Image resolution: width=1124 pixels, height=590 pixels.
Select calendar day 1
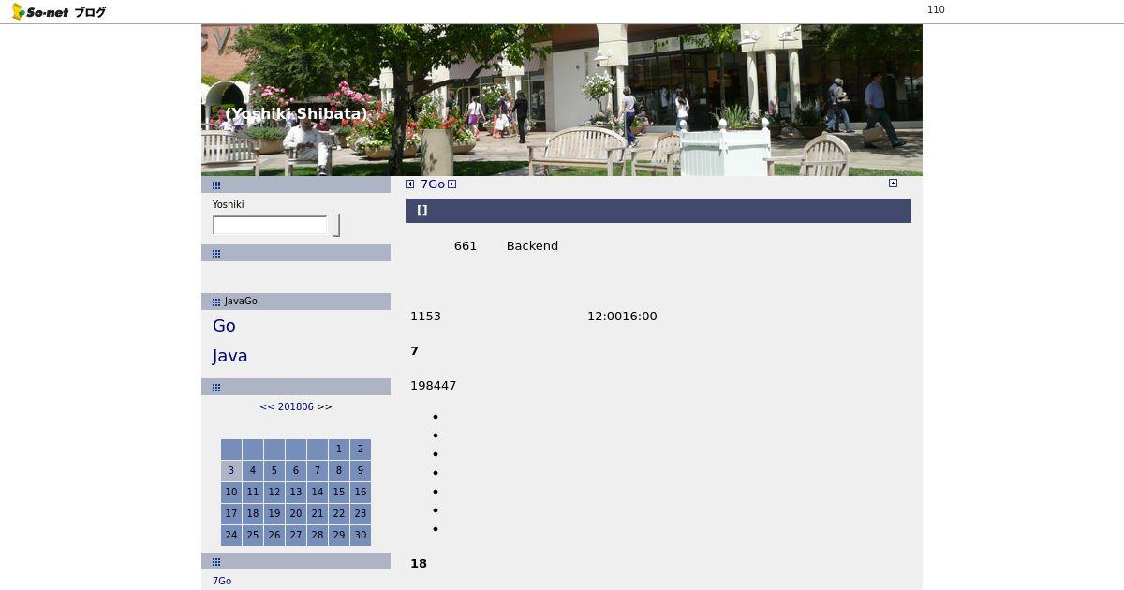coord(339,450)
